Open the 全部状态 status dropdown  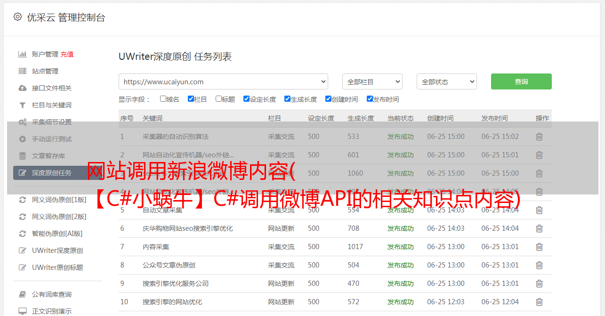click(x=446, y=81)
